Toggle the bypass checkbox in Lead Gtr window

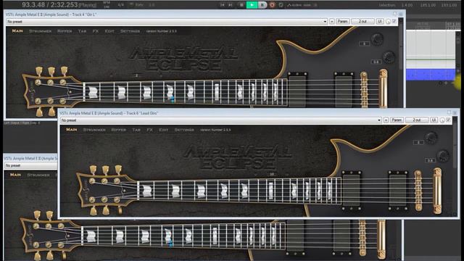point(448,120)
